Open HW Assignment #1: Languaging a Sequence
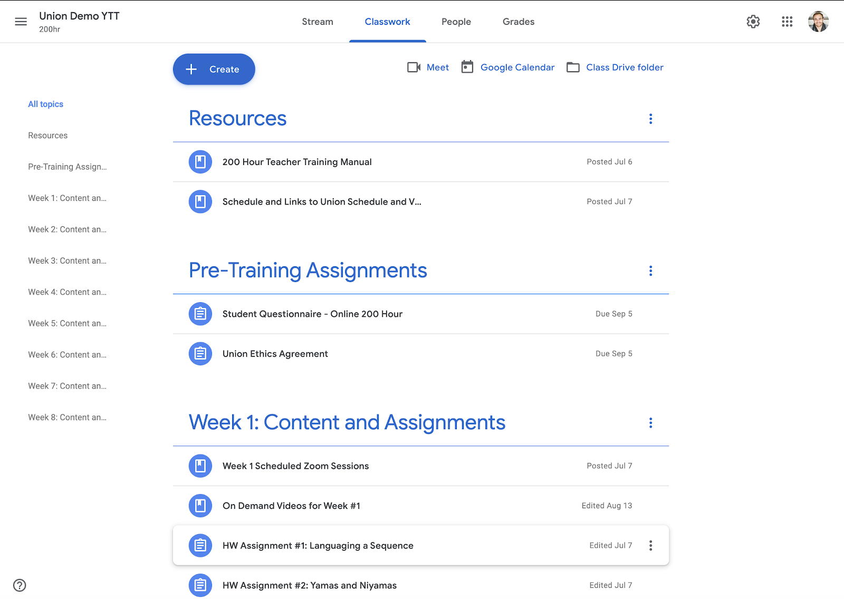 click(x=318, y=545)
